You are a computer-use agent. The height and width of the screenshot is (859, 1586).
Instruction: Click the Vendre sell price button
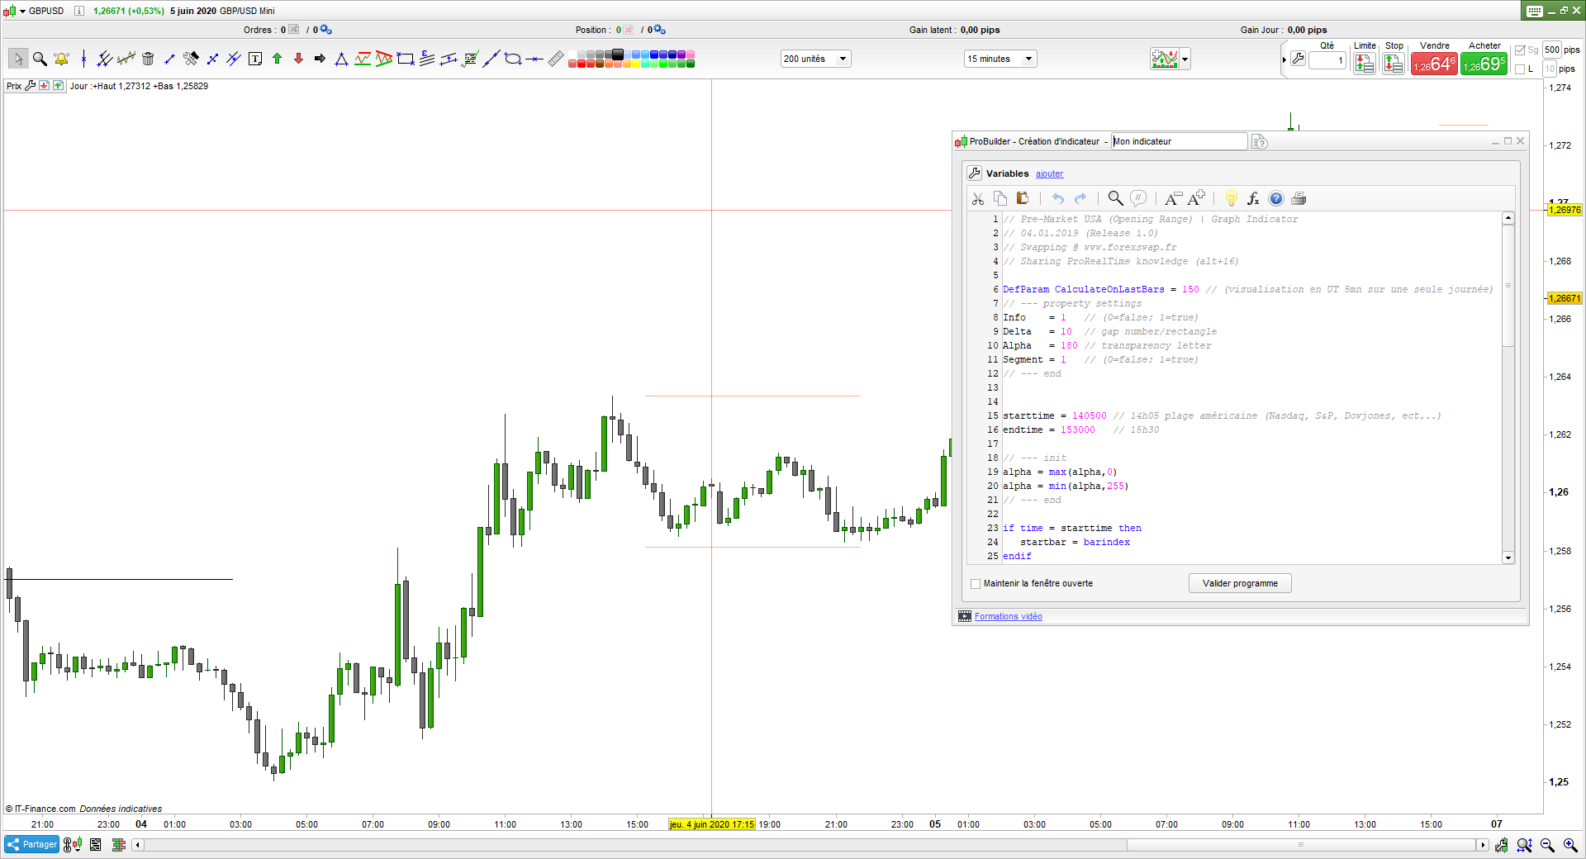(1435, 64)
